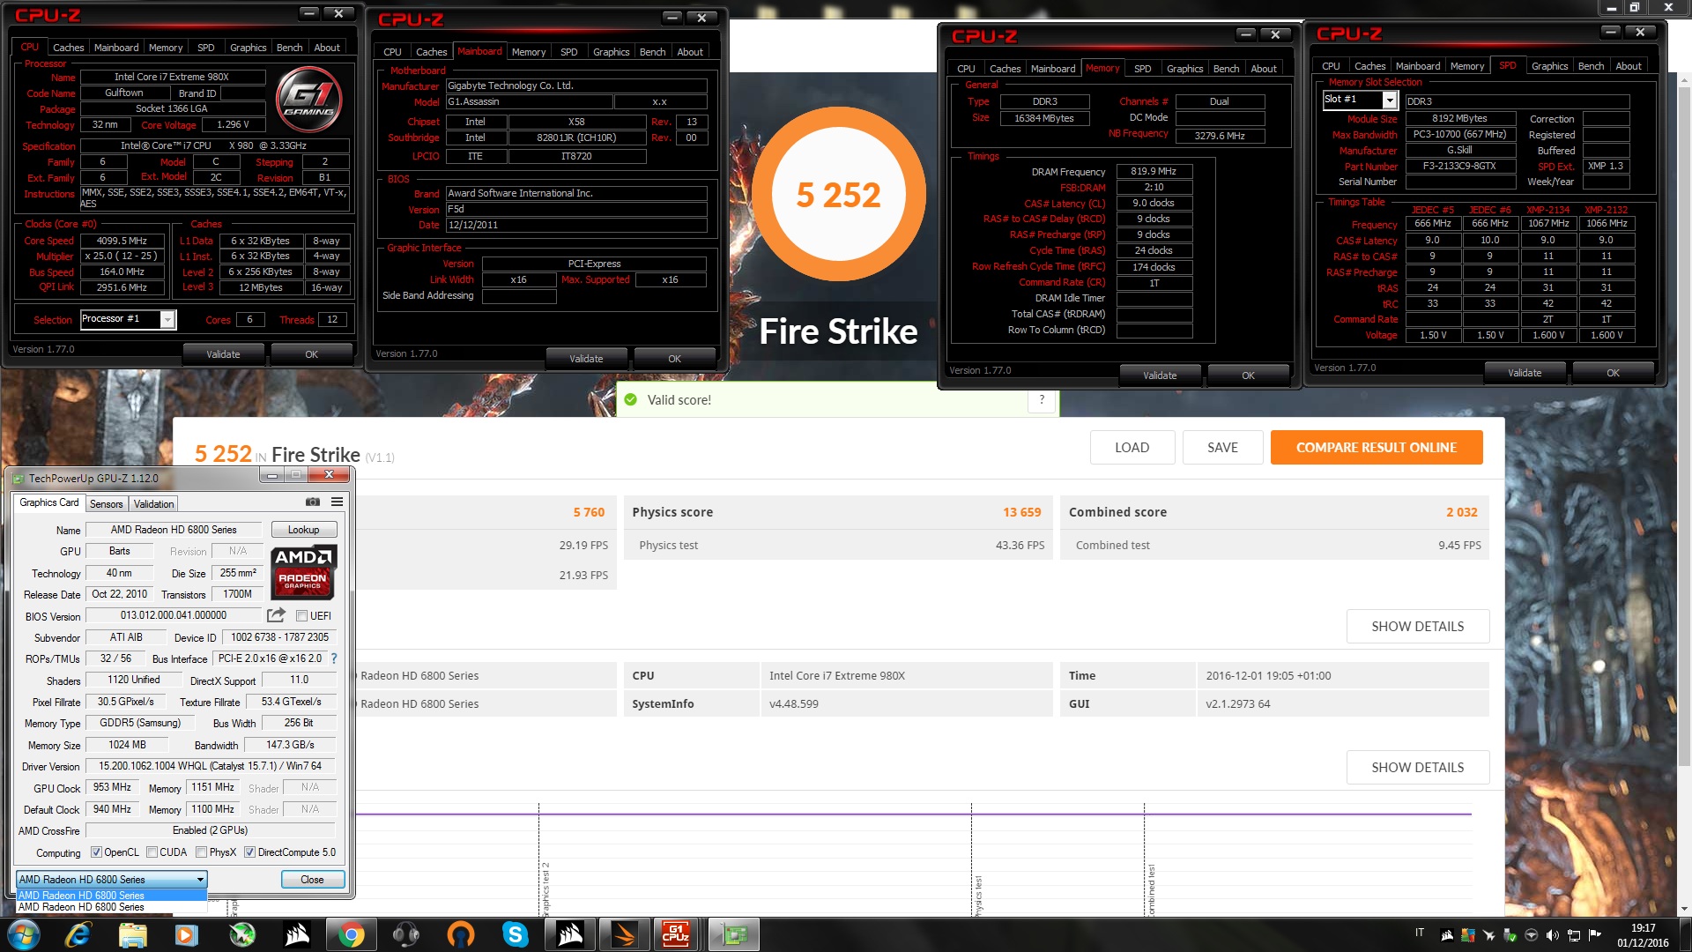The height and width of the screenshot is (952, 1692).
Task: Open Graphics tab in the Memory CPU-Z window
Action: click(1184, 69)
